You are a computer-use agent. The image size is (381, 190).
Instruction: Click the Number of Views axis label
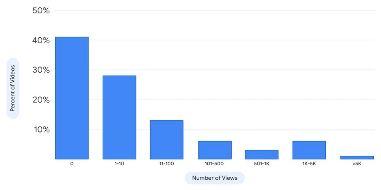coord(215,178)
